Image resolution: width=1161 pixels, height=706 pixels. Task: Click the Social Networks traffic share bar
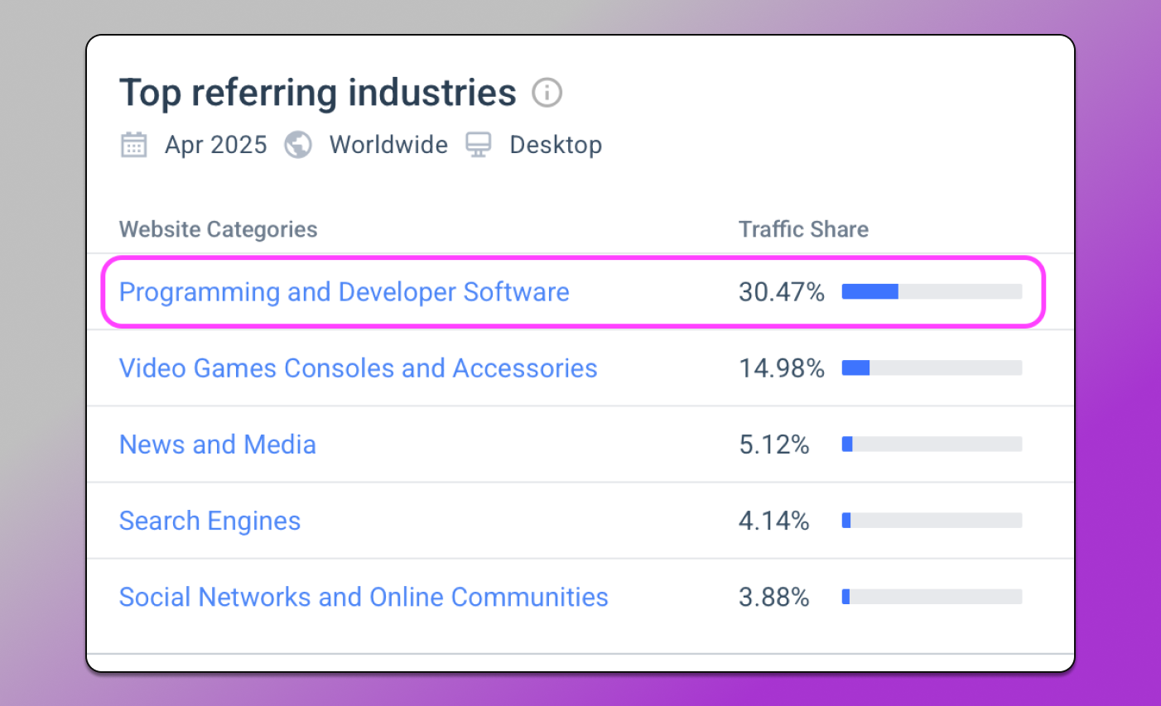tap(932, 597)
